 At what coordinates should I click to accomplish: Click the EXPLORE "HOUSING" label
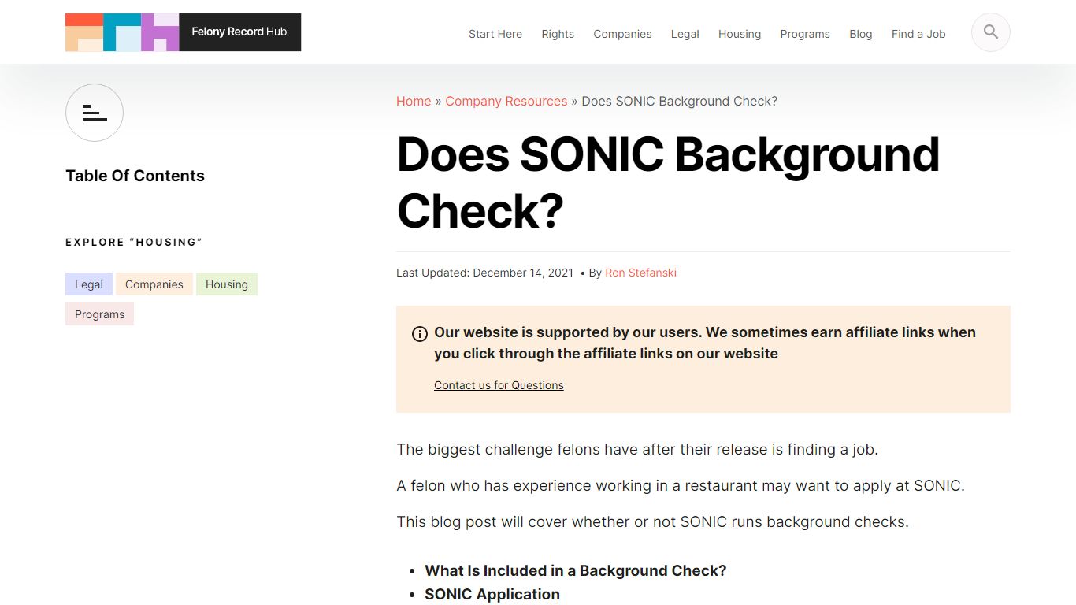[x=134, y=242]
